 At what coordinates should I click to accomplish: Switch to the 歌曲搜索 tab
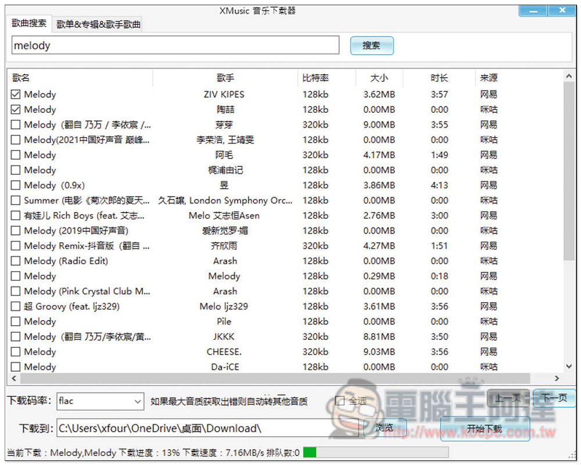[x=30, y=24]
